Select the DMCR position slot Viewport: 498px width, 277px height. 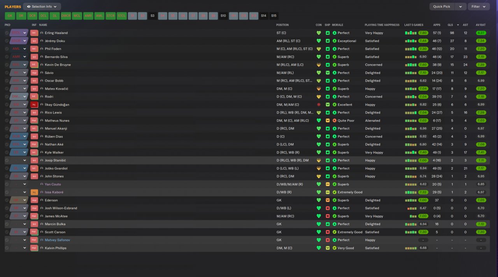(x=66, y=16)
